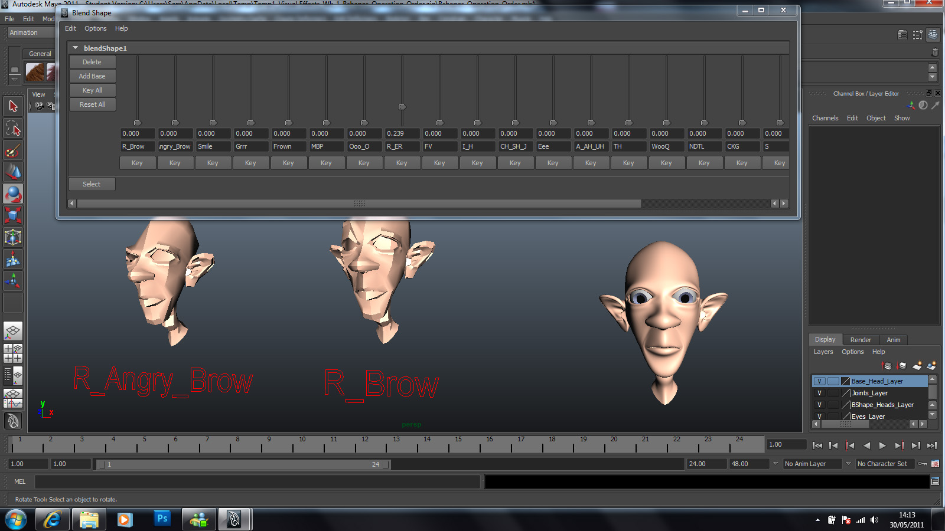The height and width of the screenshot is (531, 945).
Task: Adjust the R_ER blend shape slider
Action: [402, 107]
